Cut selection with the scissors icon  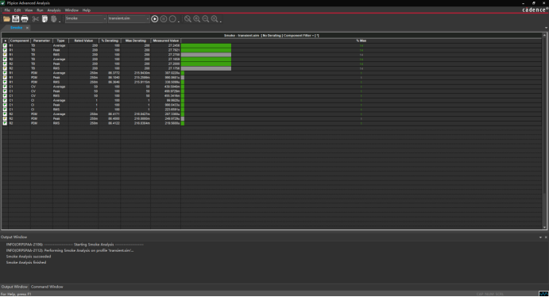[x=36, y=19]
